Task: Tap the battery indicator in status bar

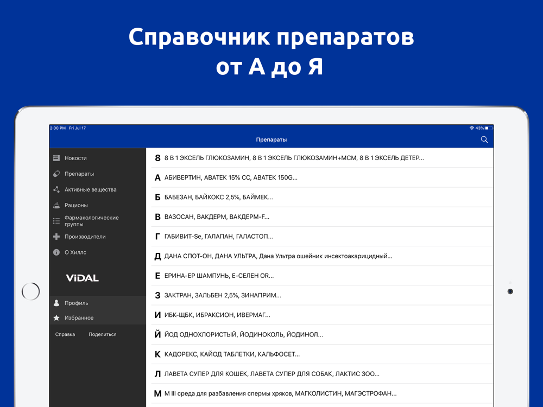Action: click(x=488, y=128)
